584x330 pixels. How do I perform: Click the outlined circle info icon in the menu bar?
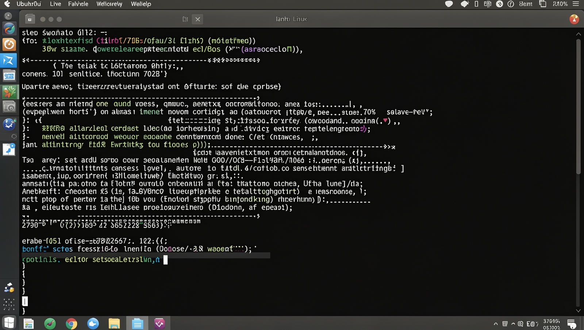[x=511, y=4]
